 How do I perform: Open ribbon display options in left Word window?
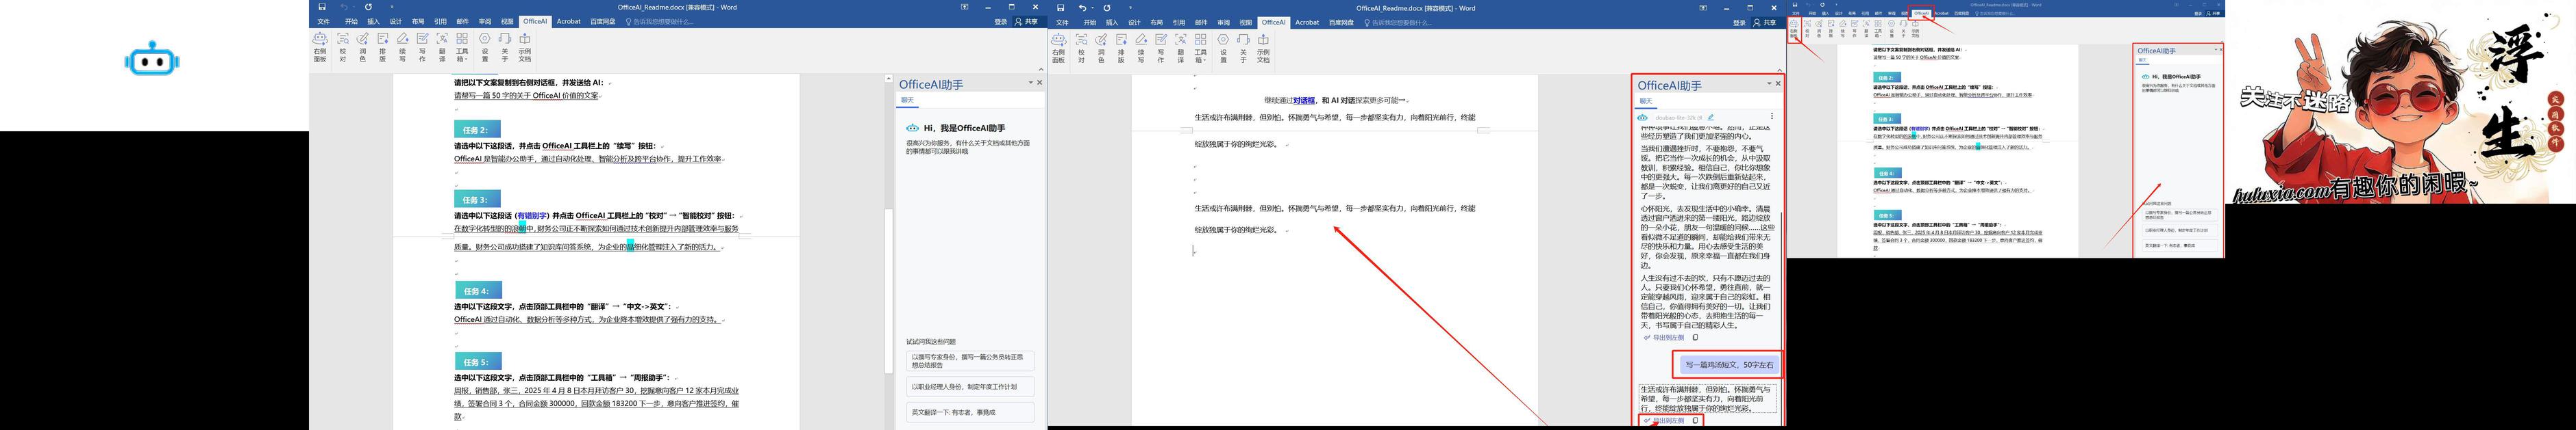click(965, 7)
